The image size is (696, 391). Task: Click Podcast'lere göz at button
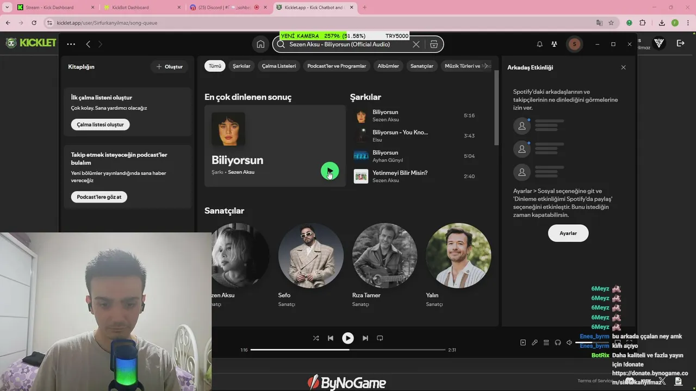(x=99, y=197)
